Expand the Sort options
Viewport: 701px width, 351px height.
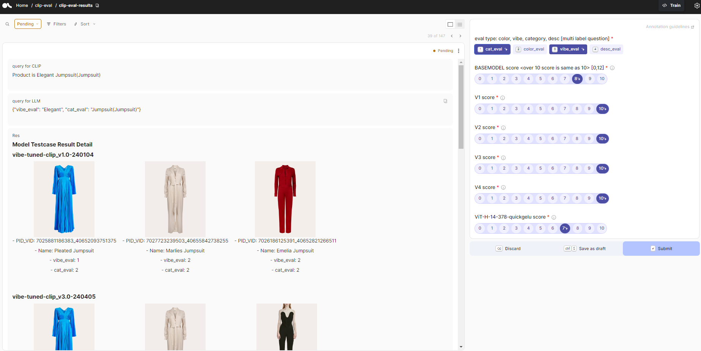coord(85,24)
